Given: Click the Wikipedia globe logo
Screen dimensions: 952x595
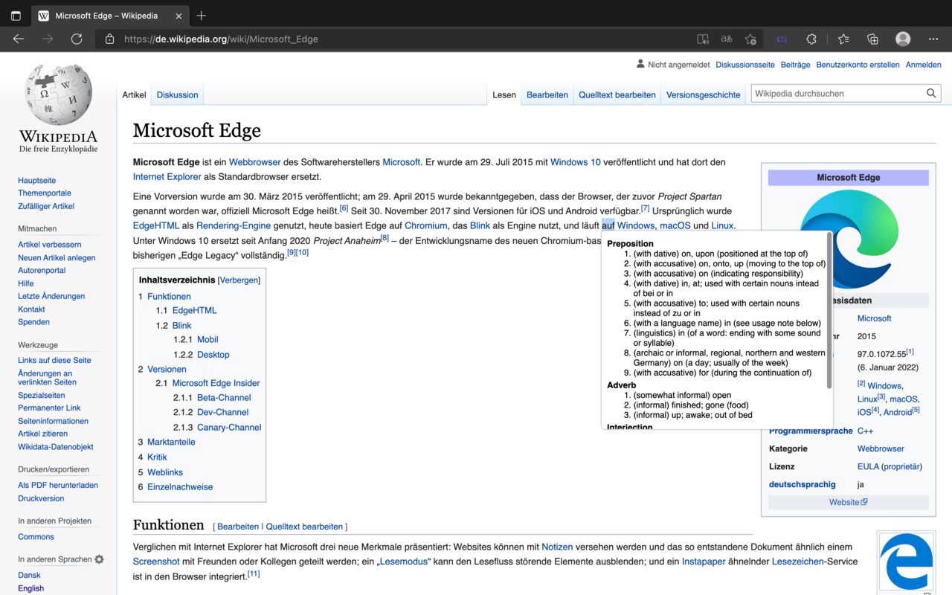Looking at the screenshot, I should point(59,95).
